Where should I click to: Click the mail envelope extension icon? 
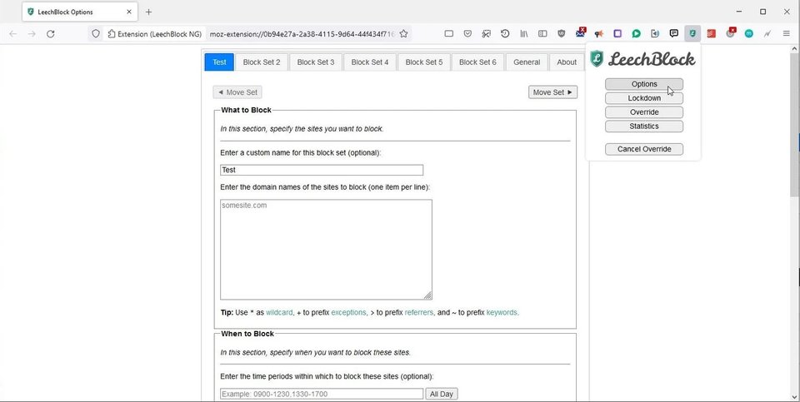[581, 33]
